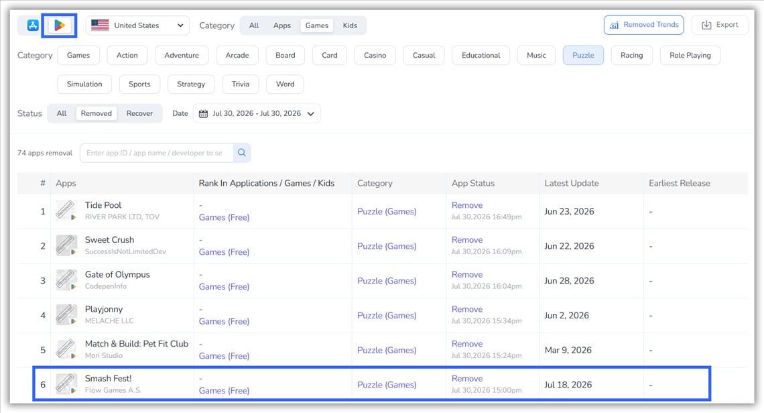
Task: Pick the Word subcategory chip
Action: 285,84
